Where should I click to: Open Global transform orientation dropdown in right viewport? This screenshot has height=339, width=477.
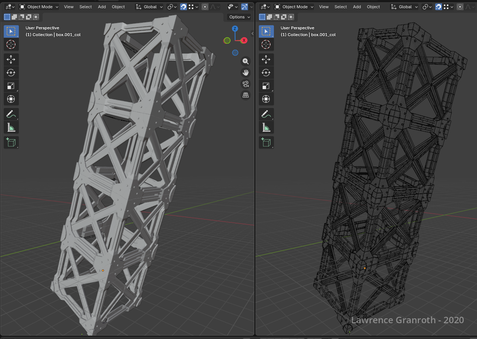click(405, 7)
